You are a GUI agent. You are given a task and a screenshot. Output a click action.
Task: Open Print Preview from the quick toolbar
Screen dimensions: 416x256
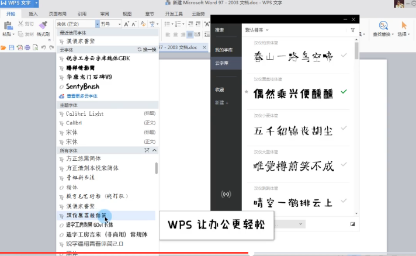[x=35, y=48]
